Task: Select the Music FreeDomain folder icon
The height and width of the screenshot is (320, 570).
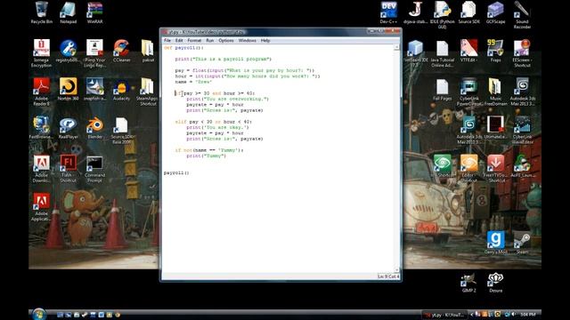Action: pos(495,92)
